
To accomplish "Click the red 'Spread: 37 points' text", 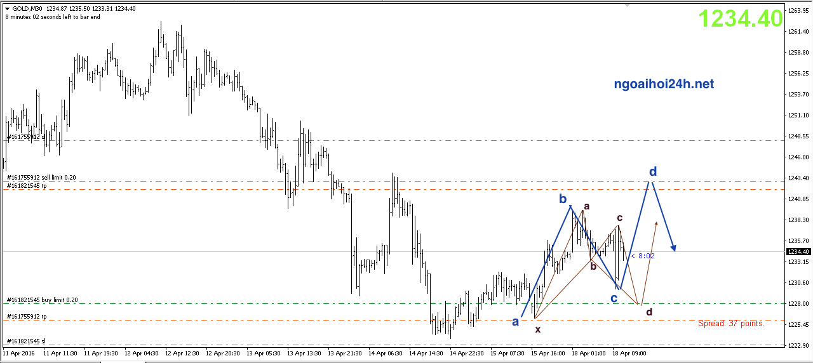I will coord(731,324).
